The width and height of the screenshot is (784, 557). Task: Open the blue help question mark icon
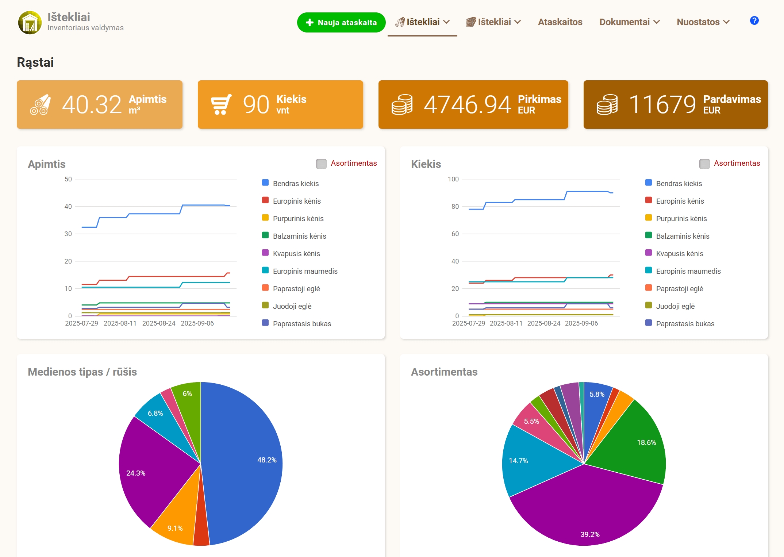[754, 21]
